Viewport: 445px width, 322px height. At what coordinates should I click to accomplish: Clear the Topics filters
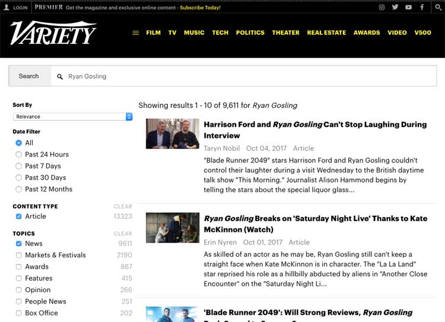pyautogui.click(x=123, y=234)
